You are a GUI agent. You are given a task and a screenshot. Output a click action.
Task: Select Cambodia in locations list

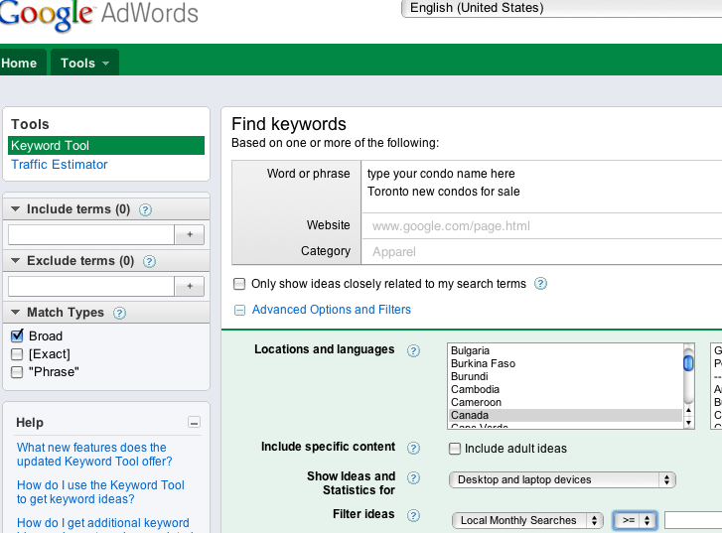click(x=565, y=389)
